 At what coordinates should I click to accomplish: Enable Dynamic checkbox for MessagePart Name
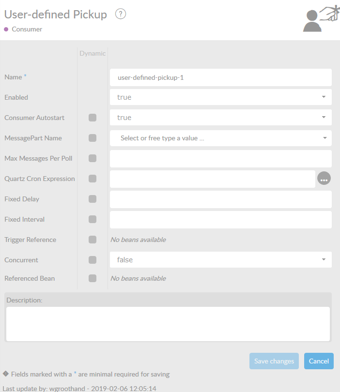point(93,138)
